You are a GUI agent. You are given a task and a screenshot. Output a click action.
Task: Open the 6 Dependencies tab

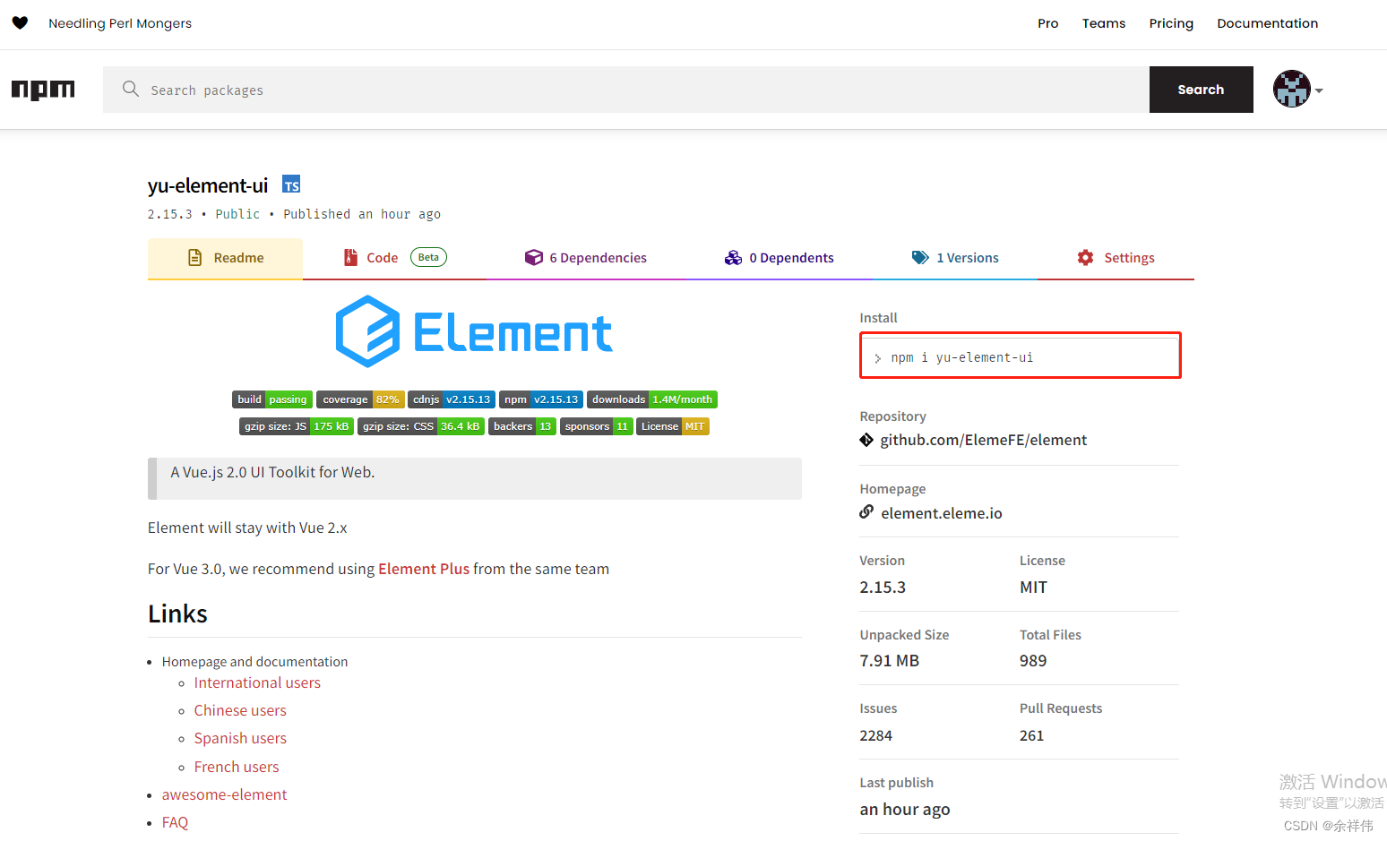pyautogui.click(x=586, y=258)
